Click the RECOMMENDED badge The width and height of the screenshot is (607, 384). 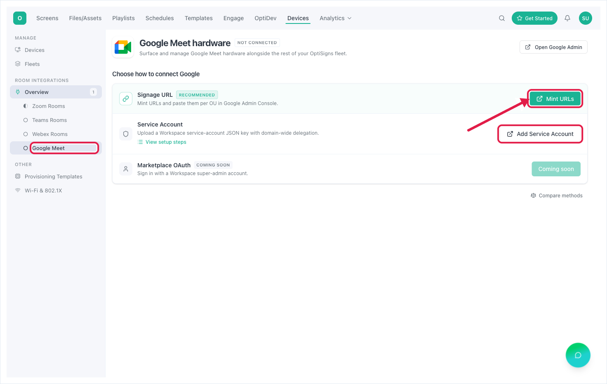click(x=197, y=95)
